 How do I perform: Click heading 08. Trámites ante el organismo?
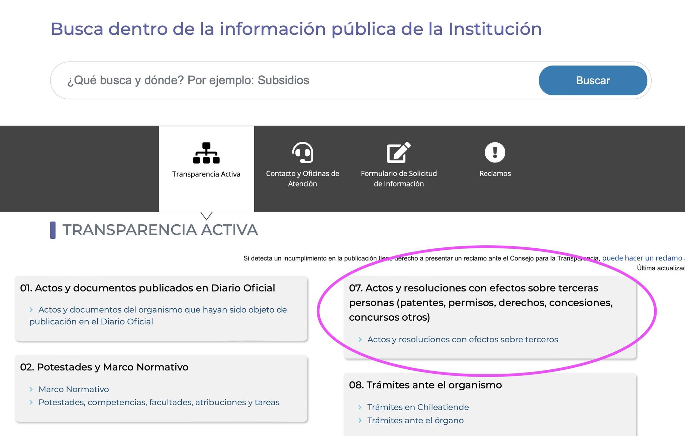click(x=425, y=385)
